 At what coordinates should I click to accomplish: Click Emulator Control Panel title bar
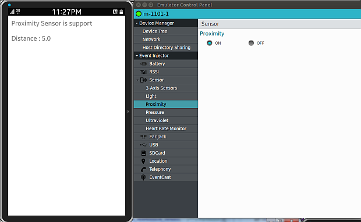247,5
